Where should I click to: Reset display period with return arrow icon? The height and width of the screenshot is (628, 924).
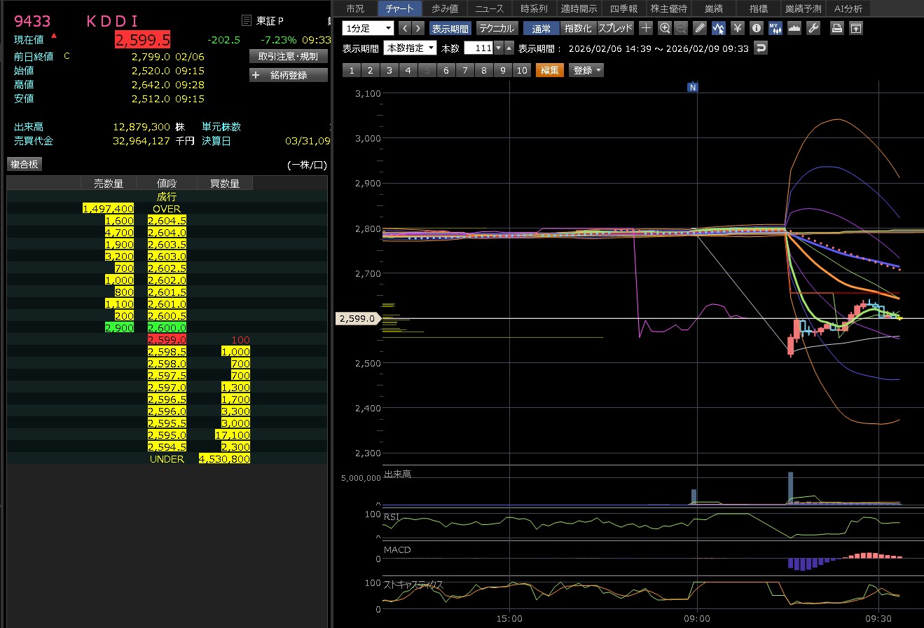pyautogui.click(x=761, y=48)
